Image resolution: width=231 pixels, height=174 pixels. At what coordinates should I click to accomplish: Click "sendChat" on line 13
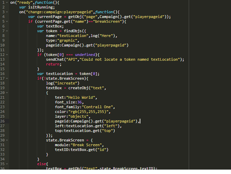click(55, 59)
